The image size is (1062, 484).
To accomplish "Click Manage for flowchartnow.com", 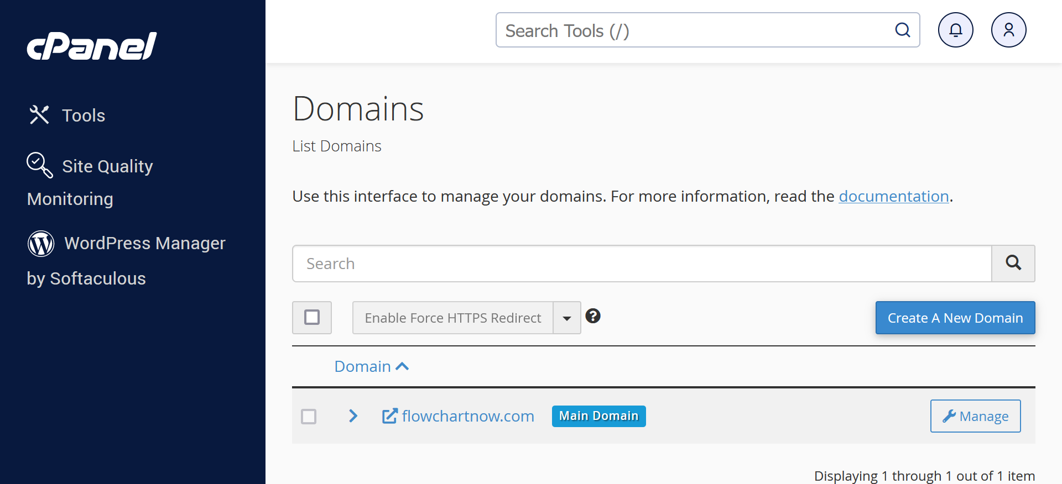I will [976, 416].
